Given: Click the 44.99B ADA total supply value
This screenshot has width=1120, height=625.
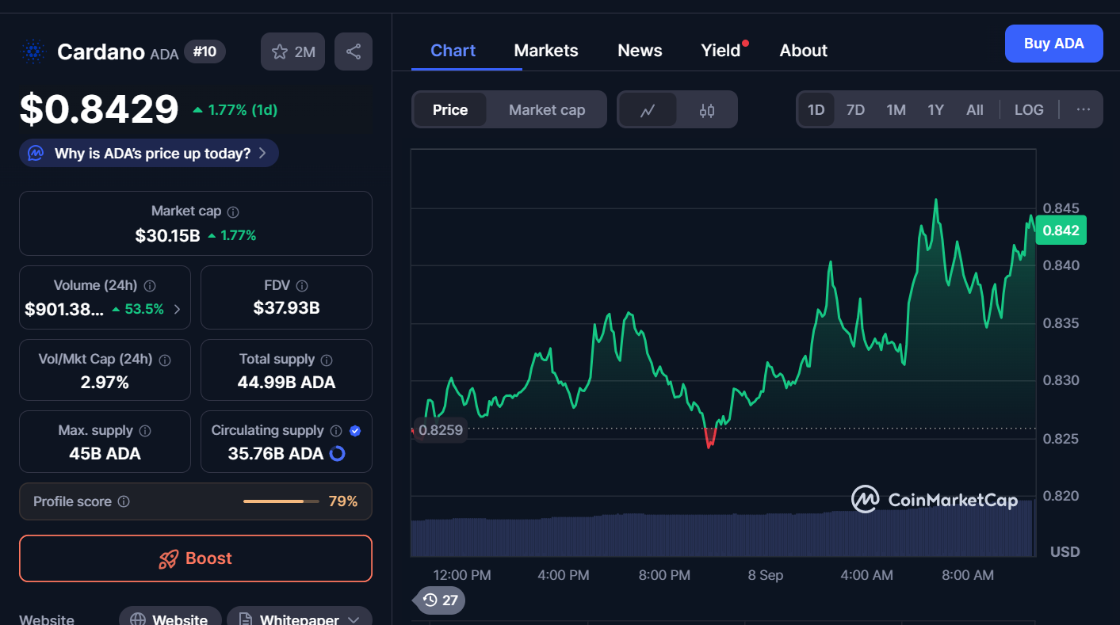Looking at the screenshot, I should (x=286, y=383).
